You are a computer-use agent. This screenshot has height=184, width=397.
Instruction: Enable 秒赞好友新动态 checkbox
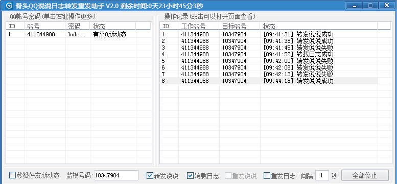tap(12, 175)
